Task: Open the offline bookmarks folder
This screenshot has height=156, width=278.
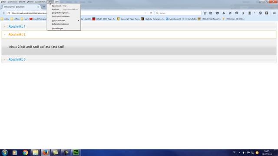Action: click(x=15, y=19)
